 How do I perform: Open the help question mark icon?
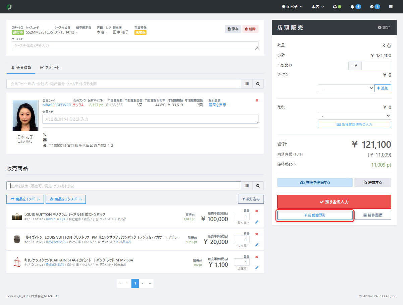[x=375, y=7]
